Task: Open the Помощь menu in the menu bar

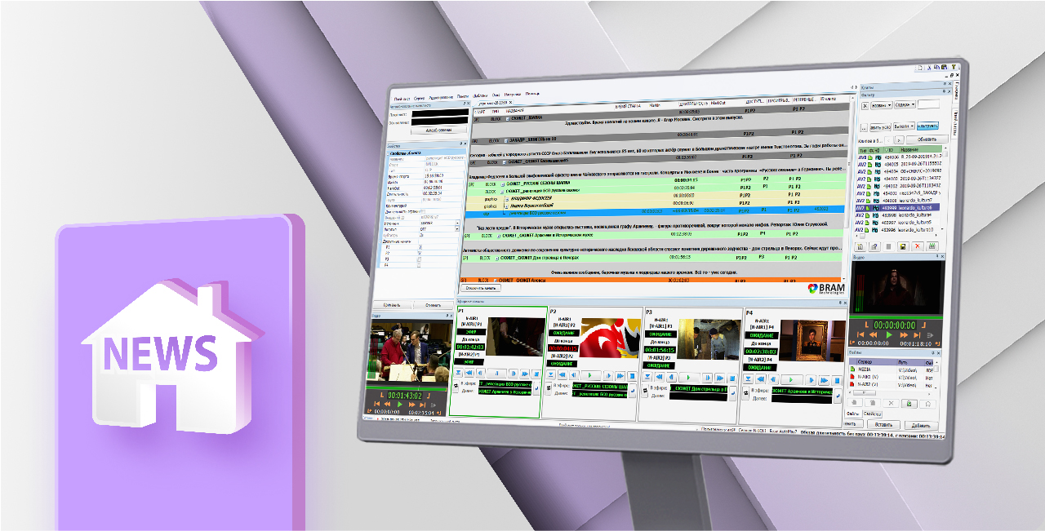Action: click(532, 95)
